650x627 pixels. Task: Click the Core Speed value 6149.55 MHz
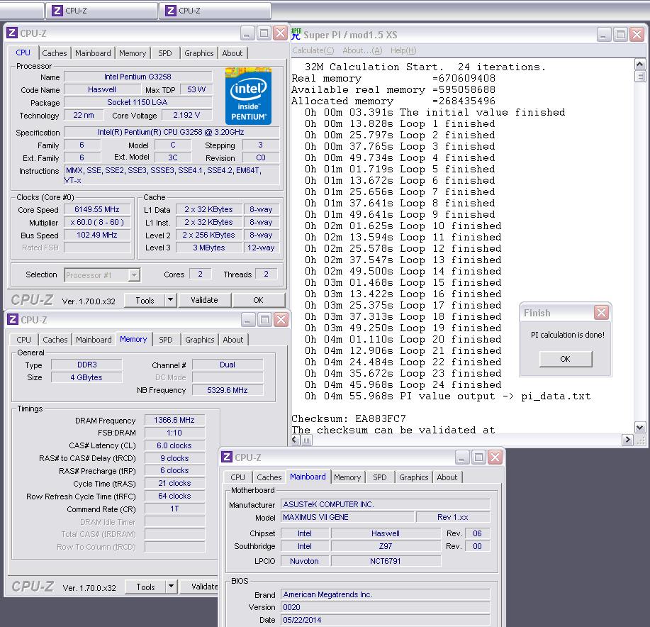(97, 209)
